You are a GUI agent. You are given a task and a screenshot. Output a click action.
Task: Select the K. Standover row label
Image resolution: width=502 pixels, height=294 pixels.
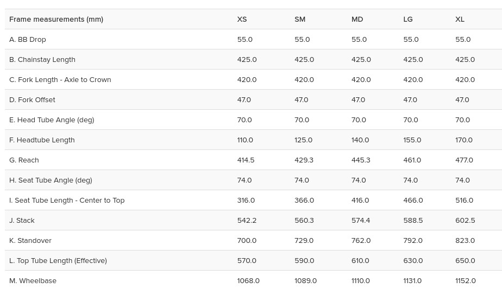click(30, 240)
